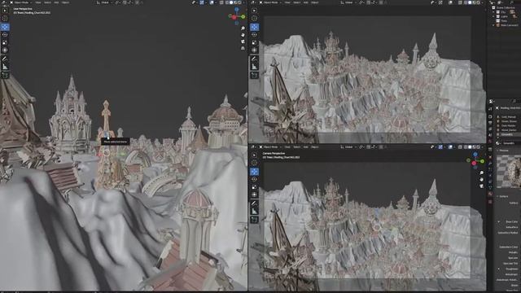Select the Smooth01 material slot in the list
521x293 pixels.
click(508, 134)
